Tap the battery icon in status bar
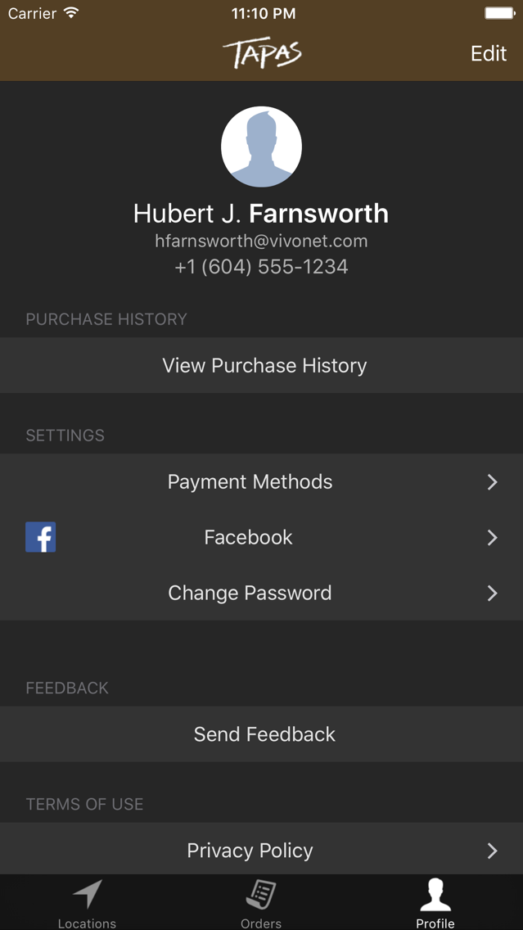523x930 pixels. coord(499,13)
